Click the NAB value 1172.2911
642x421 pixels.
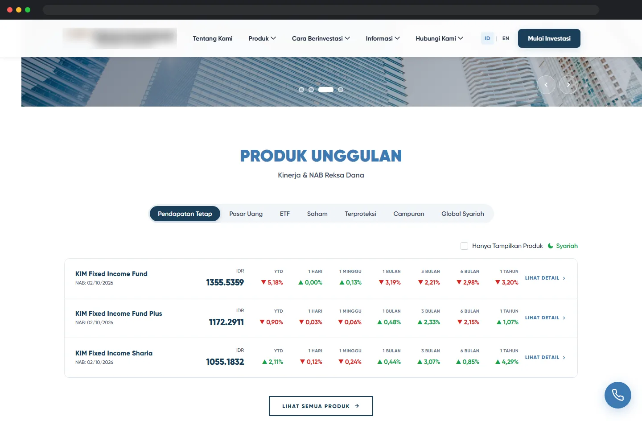(x=226, y=322)
